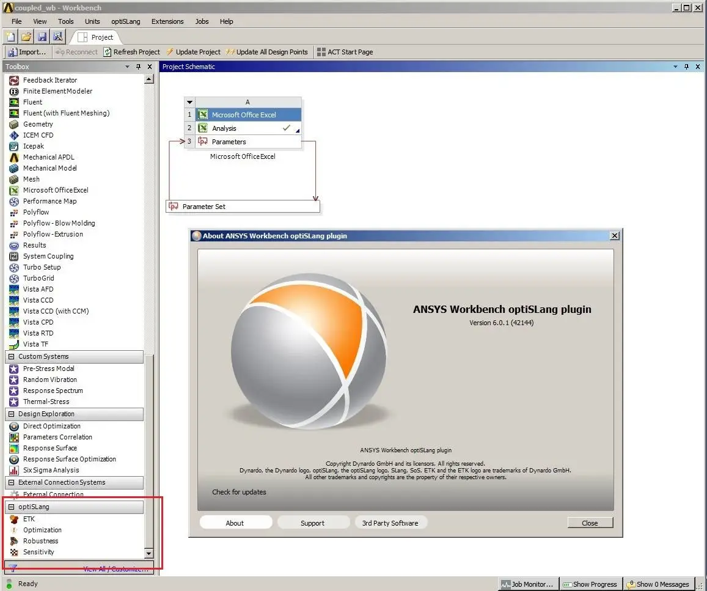Collapse the Custom Systems group
Image resolution: width=707 pixels, height=591 pixels.
tap(11, 356)
